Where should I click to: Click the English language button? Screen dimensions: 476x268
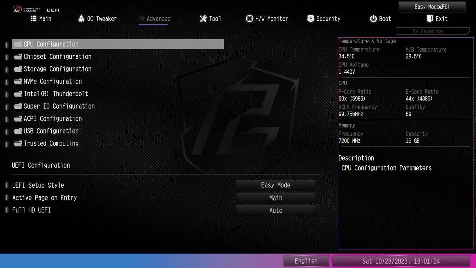point(306,261)
